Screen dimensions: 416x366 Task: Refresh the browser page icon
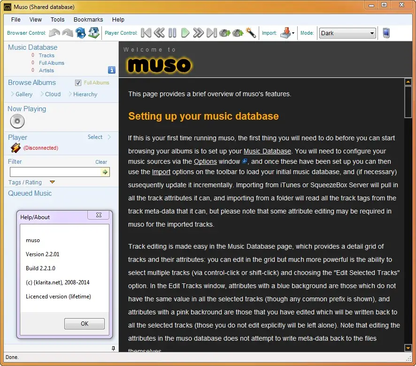click(x=81, y=33)
